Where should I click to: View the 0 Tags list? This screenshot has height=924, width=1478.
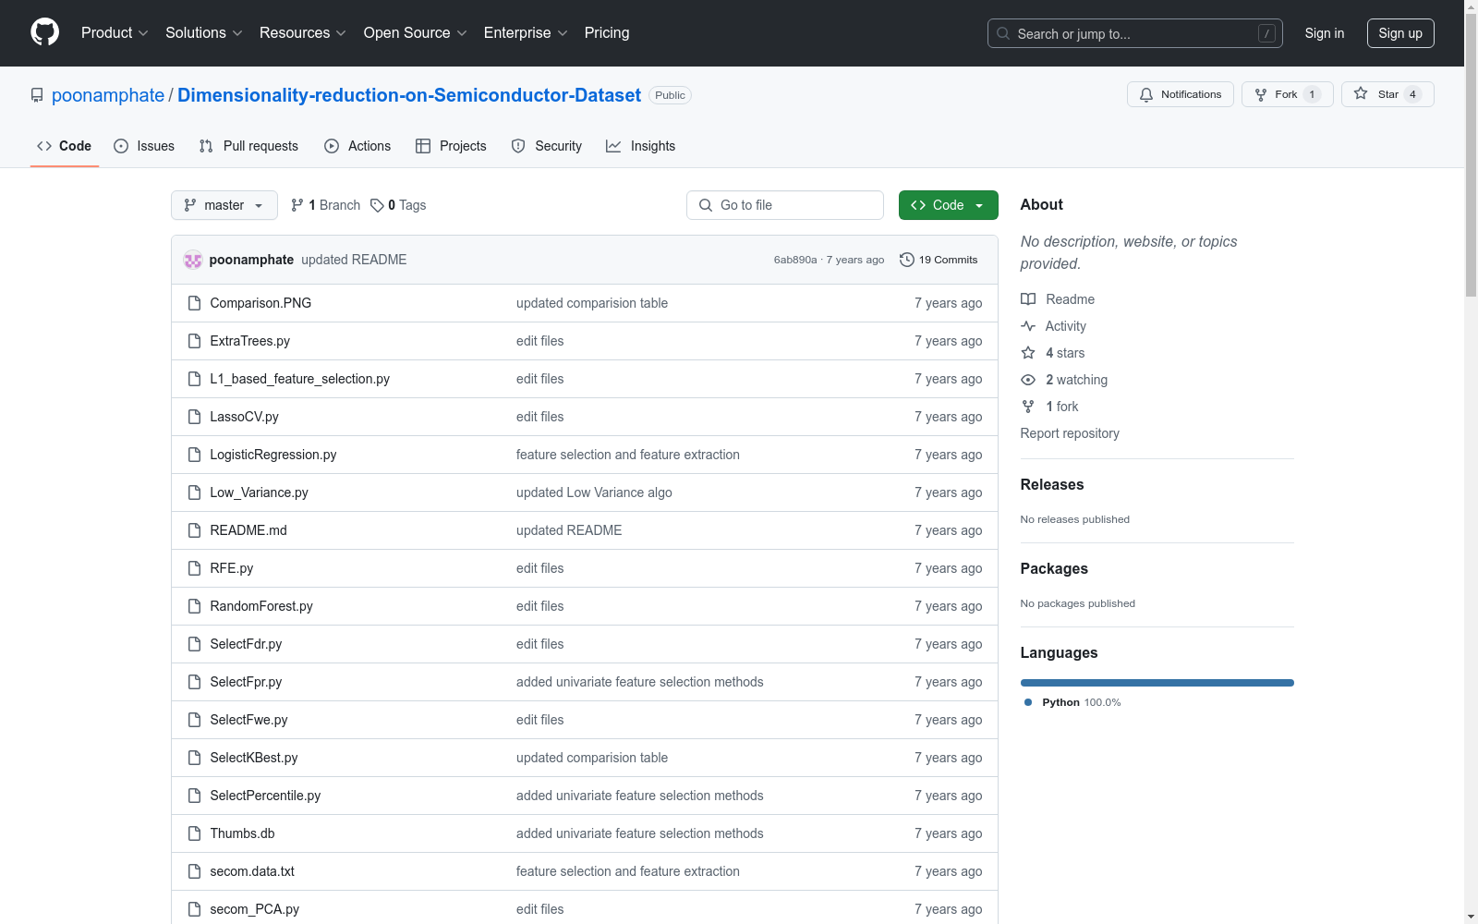click(x=398, y=205)
